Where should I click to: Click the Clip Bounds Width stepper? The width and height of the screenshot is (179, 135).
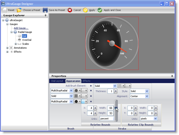point(156,108)
